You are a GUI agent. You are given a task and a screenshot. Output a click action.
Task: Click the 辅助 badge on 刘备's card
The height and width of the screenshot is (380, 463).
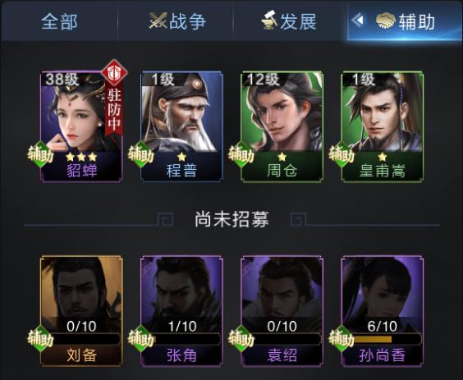[x=40, y=339]
